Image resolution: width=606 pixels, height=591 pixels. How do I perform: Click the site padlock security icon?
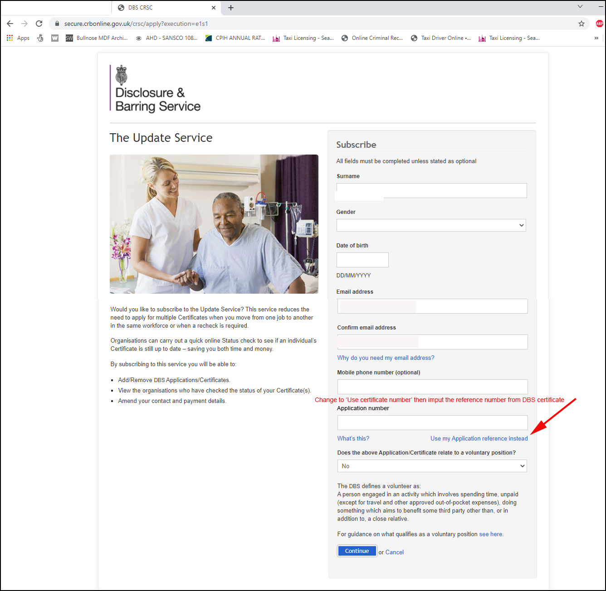tap(57, 24)
